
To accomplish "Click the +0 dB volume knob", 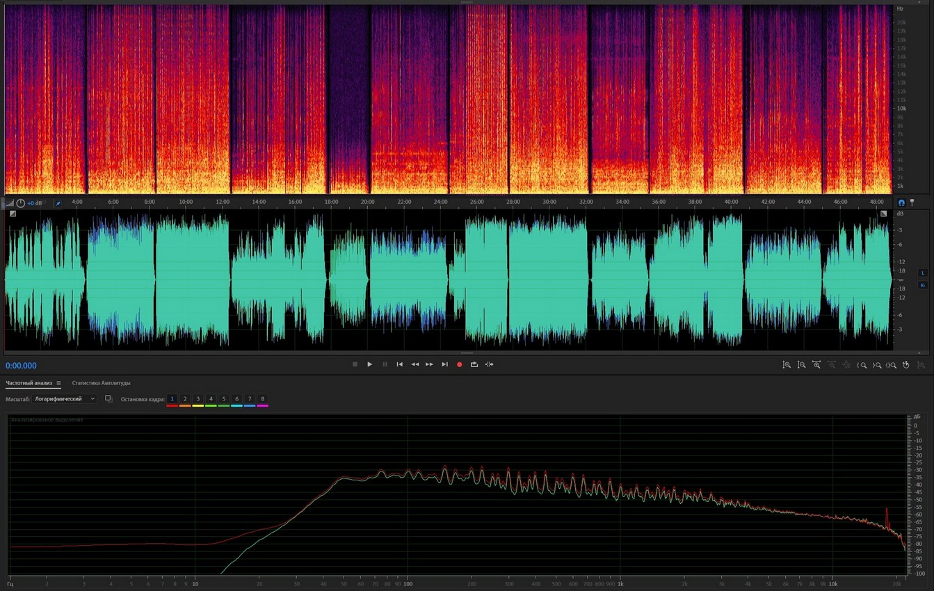I will (x=21, y=203).
